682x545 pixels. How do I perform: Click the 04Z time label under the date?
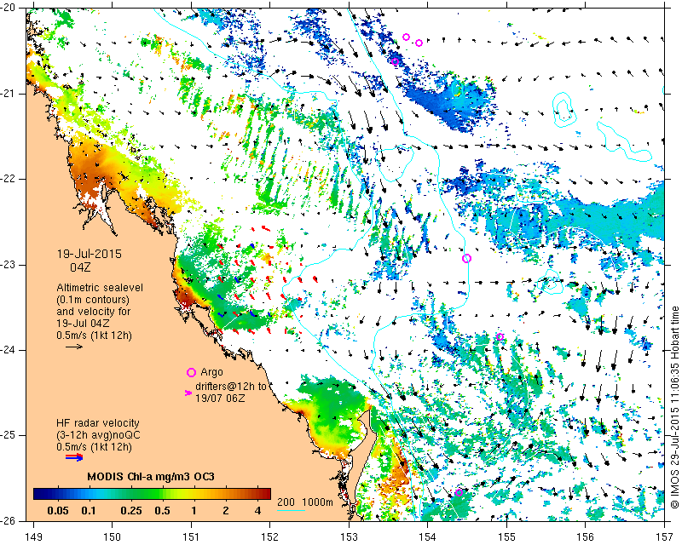click(80, 267)
